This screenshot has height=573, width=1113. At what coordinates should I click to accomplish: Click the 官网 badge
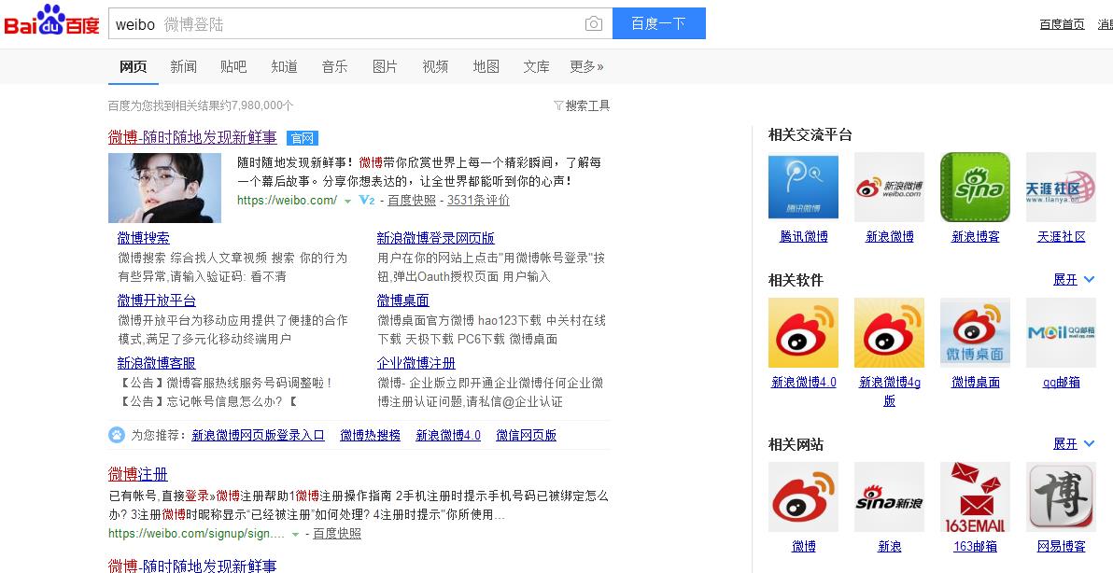point(303,138)
